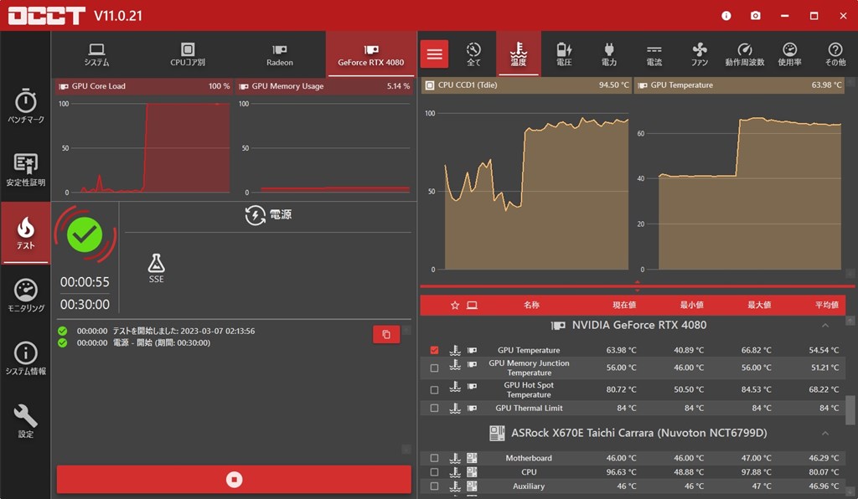Click the sensor list vertical scrollbar thumb
The height and width of the screenshot is (499, 858).
(x=850, y=409)
